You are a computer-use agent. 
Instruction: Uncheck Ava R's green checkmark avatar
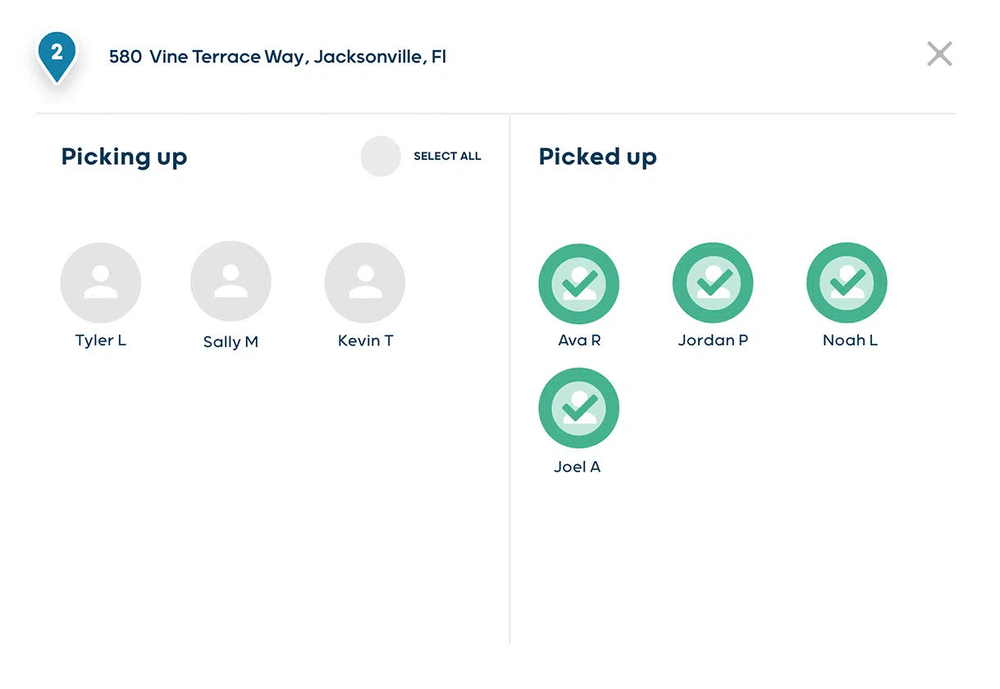[579, 284]
